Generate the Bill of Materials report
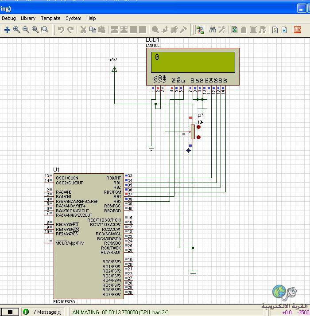Screen dimensions: 310x316 tap(275, 30)
